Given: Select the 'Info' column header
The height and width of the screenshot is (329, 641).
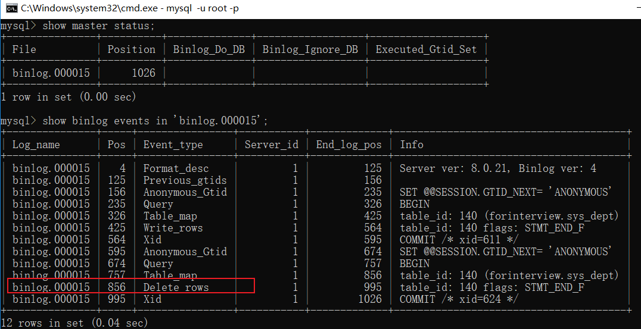Looking at the screenshot, I should tap(412, 145).
